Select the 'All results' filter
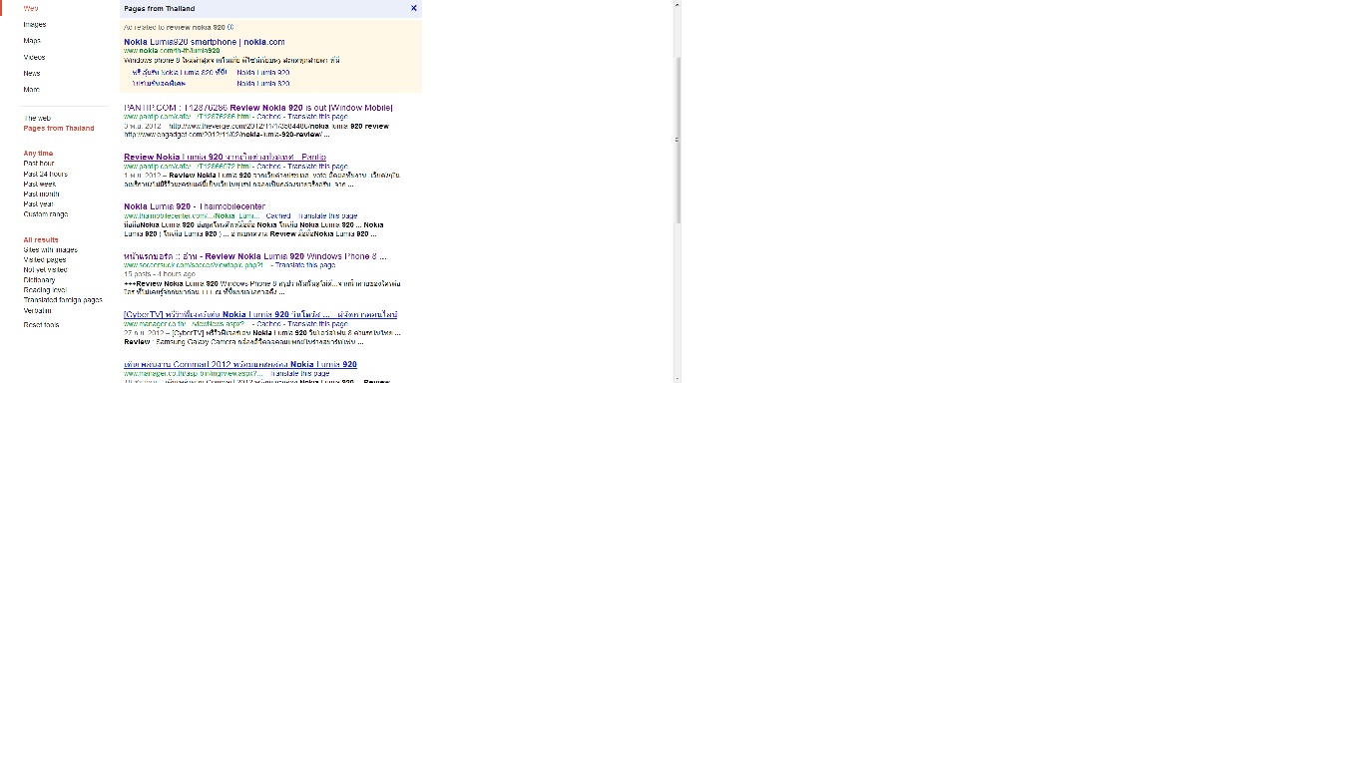 [41, 239]
